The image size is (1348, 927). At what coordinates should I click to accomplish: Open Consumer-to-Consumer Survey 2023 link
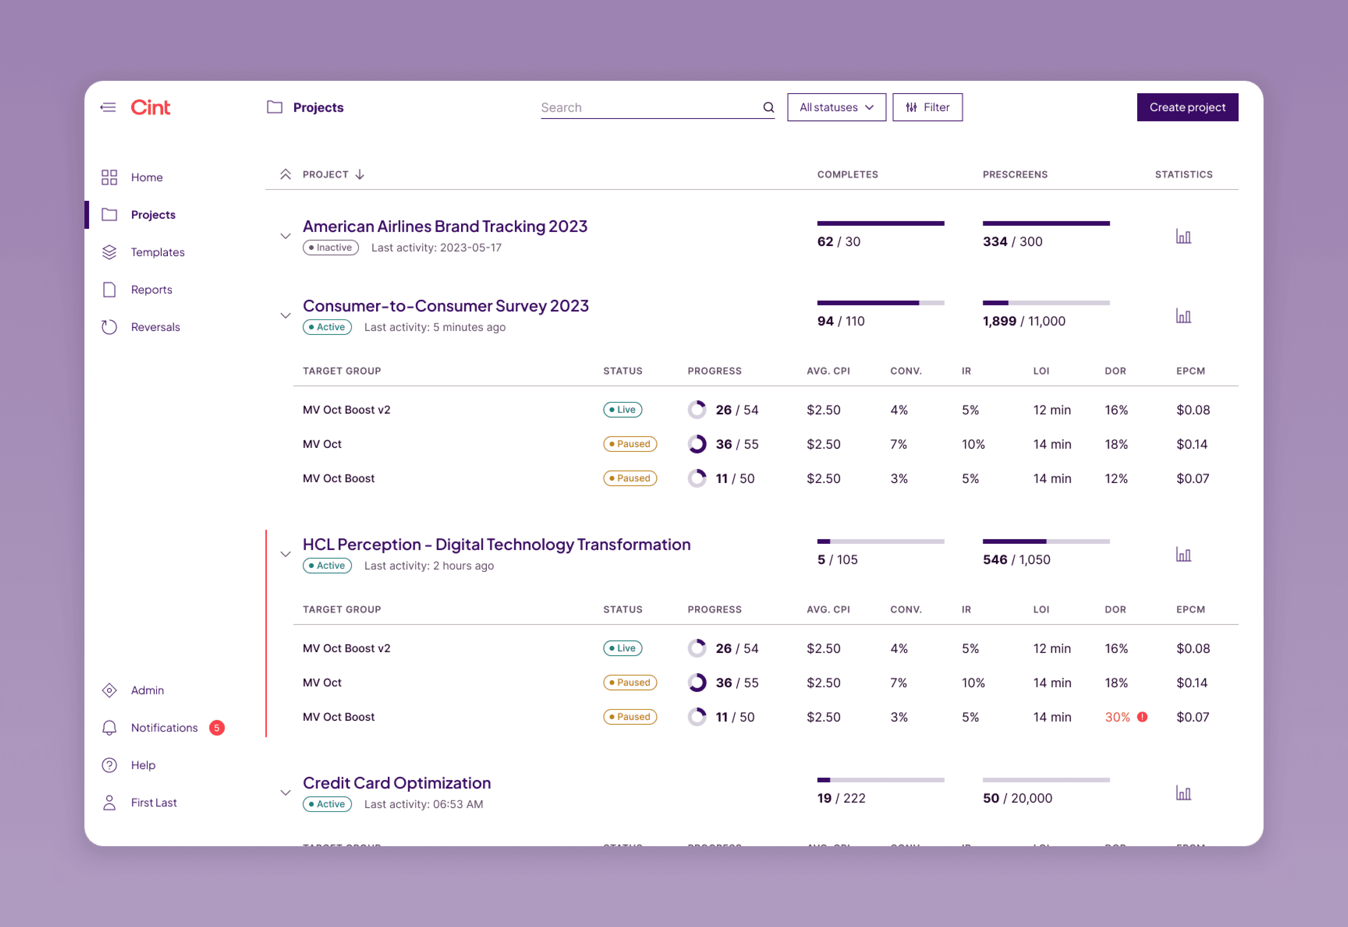(x=446, y=306)
